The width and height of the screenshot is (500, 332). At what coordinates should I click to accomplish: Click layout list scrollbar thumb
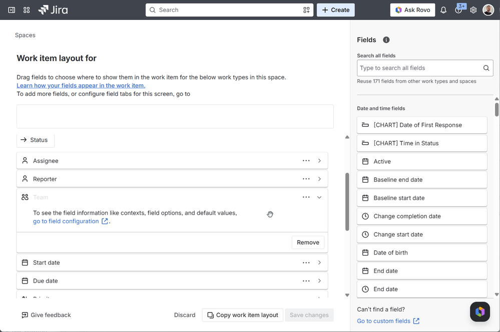[x=347, y=202]
